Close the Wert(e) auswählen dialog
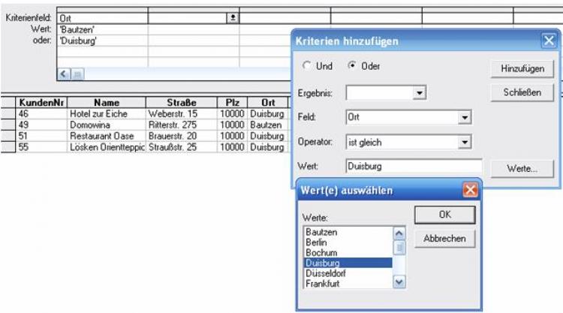This screenshot has width=563, height=313. tap(471, 191)
